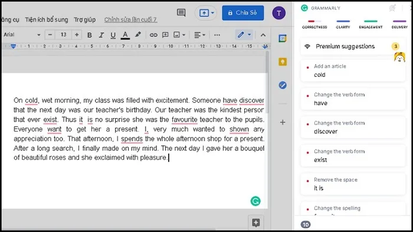This screenshot has height=232, width=413.
Task: Open the insert image dropdown arrow
Action: click(184, 35)
